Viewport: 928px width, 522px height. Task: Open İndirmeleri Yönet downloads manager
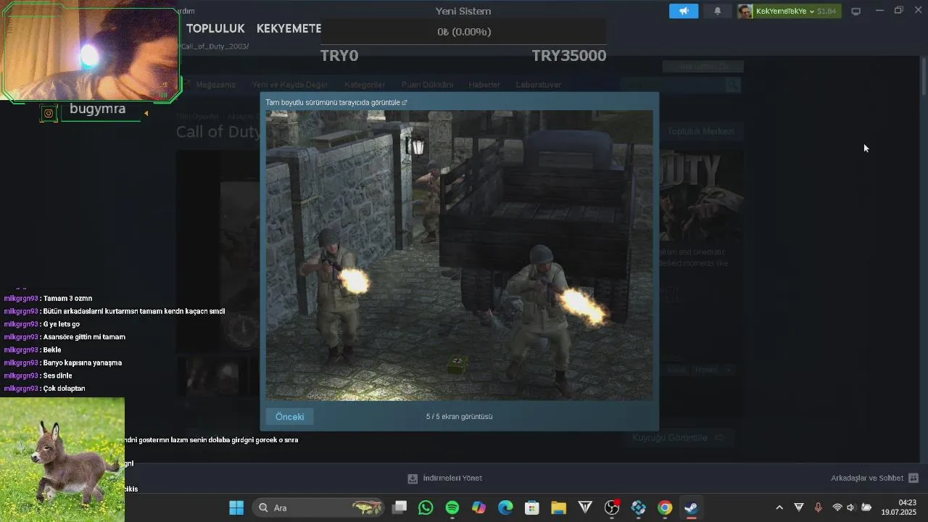(452, 478)
